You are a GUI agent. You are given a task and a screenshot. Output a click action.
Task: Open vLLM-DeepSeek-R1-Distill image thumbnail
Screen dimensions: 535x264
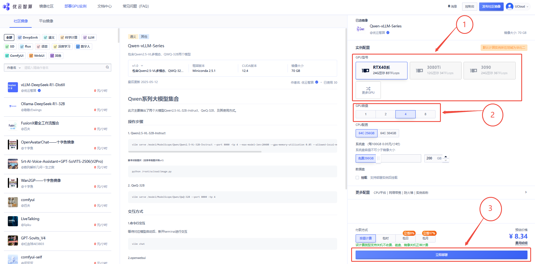click(13, 87)
